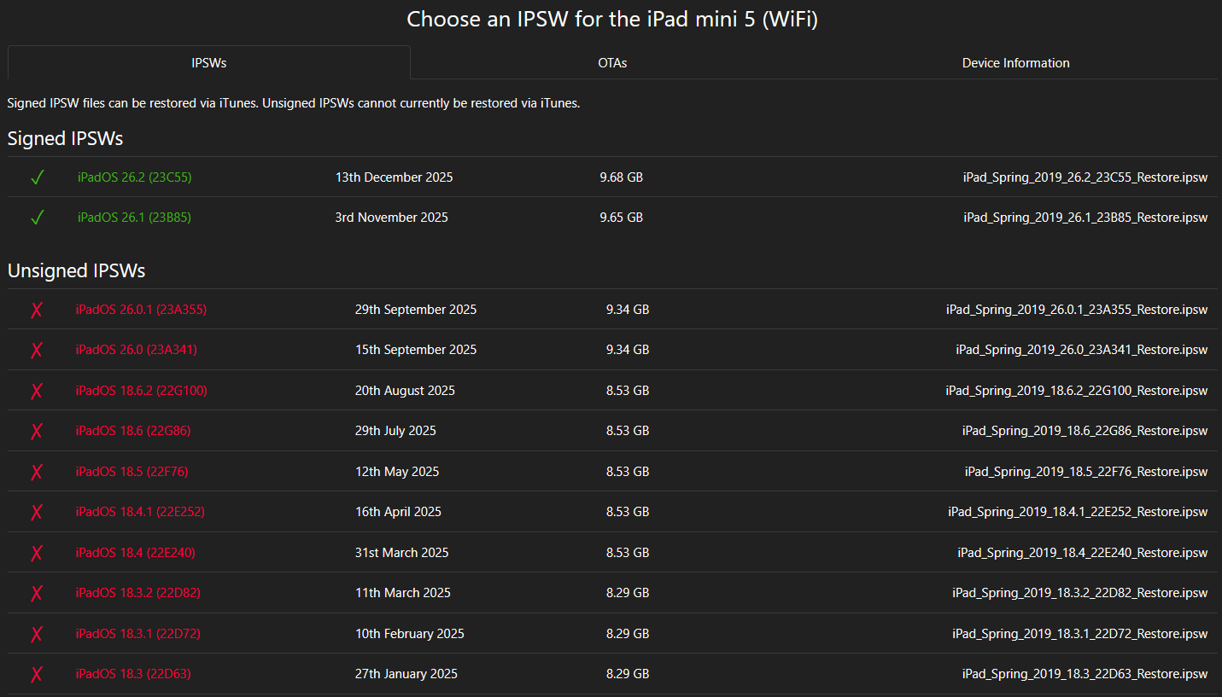Open iPadOS 26.1 (23B85) link
This screenshot has height=697, width=1222.
(134, 218)
